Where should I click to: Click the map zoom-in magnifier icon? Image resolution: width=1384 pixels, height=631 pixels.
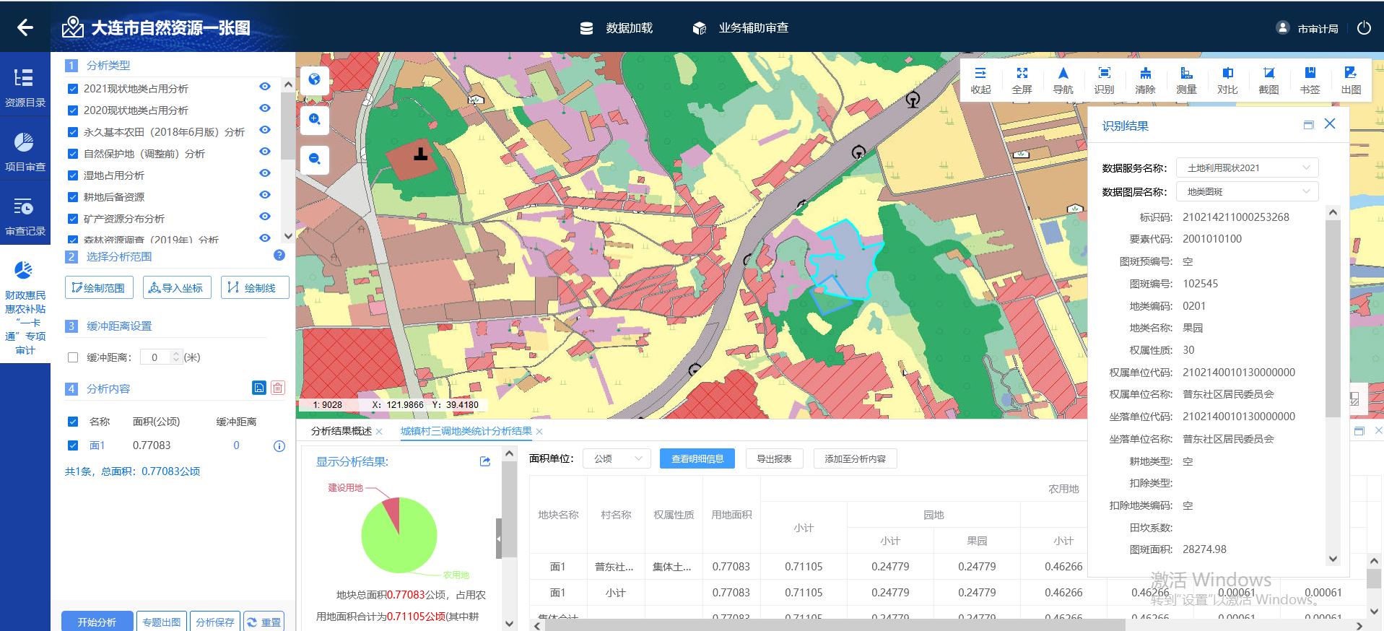(315, 119)
